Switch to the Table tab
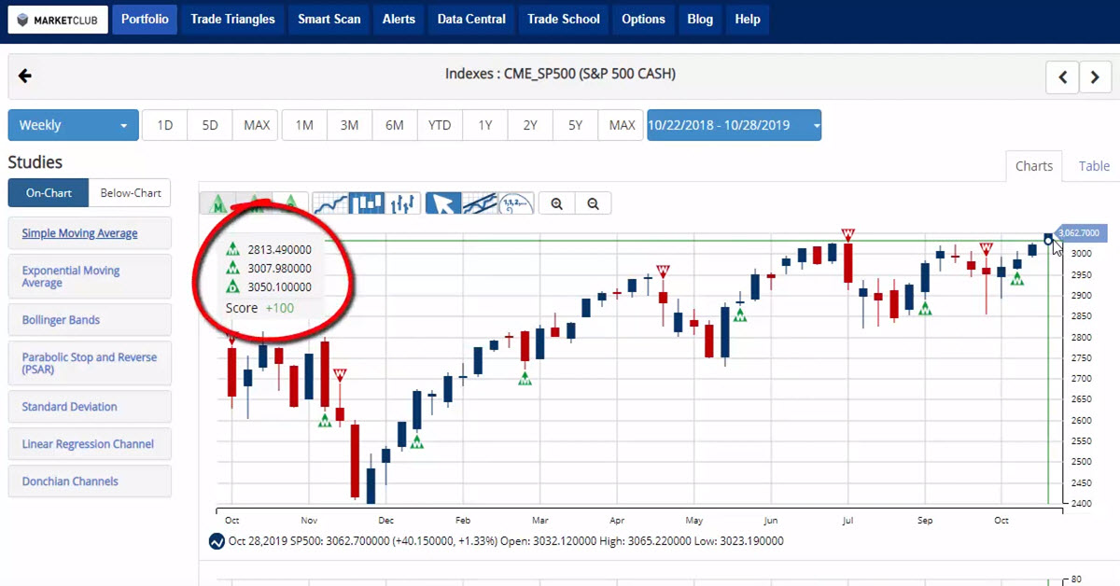Viewport: 1120px width, 586px height. (1094, 166)
